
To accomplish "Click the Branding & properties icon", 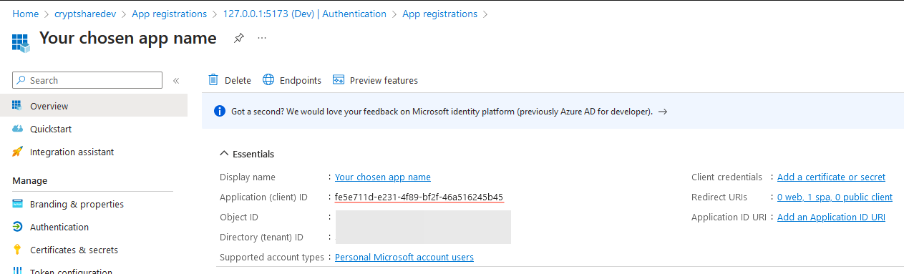I will [x=17, y=204].
